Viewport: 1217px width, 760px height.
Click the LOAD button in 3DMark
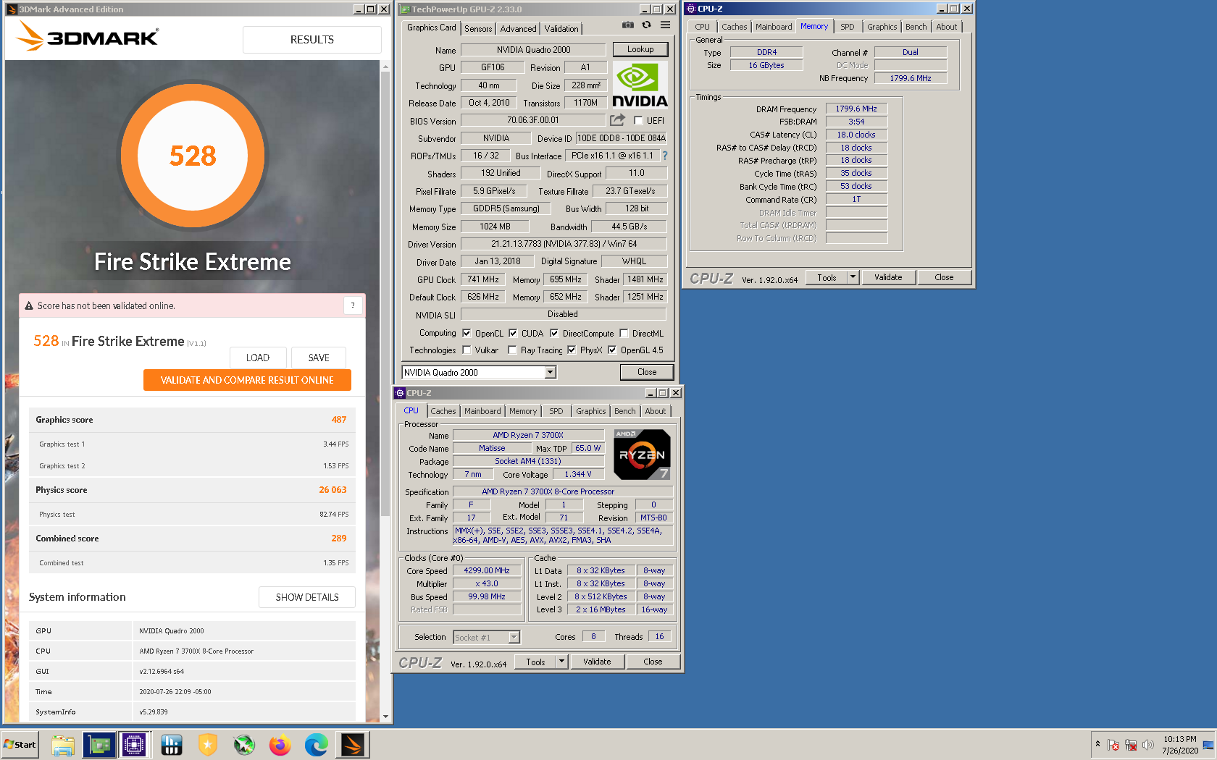tap(258, 358)
